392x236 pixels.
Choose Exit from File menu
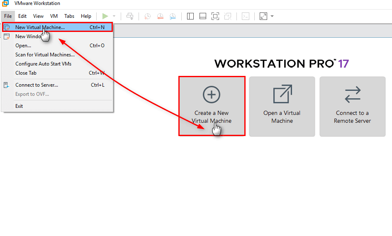point(58,106)
